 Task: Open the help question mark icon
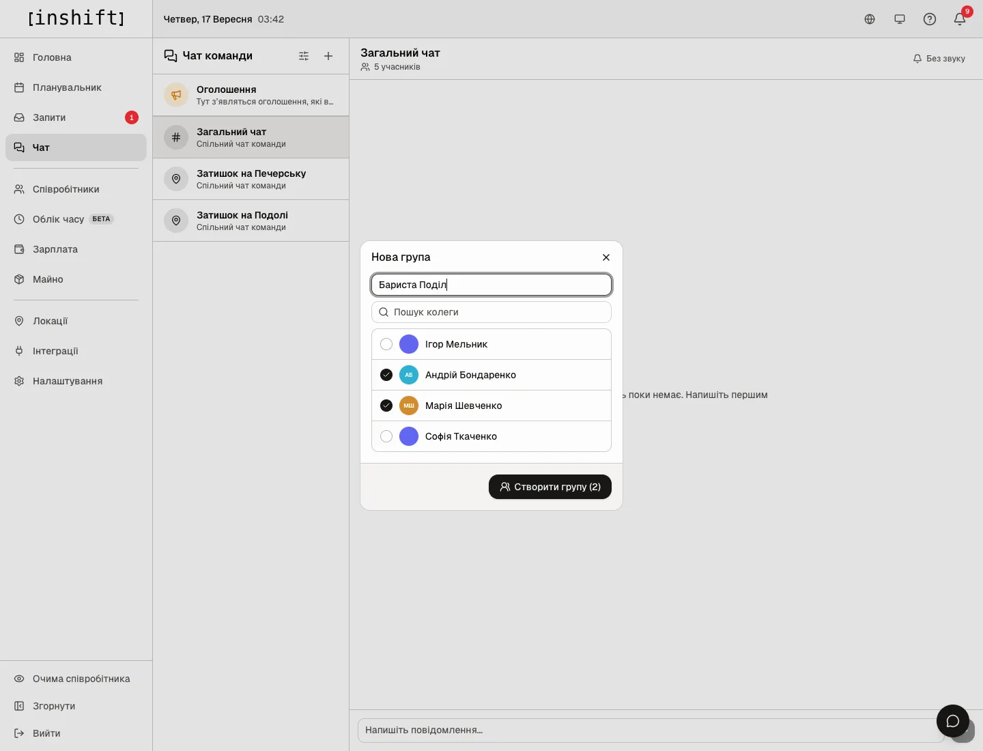tap(930, 19)
